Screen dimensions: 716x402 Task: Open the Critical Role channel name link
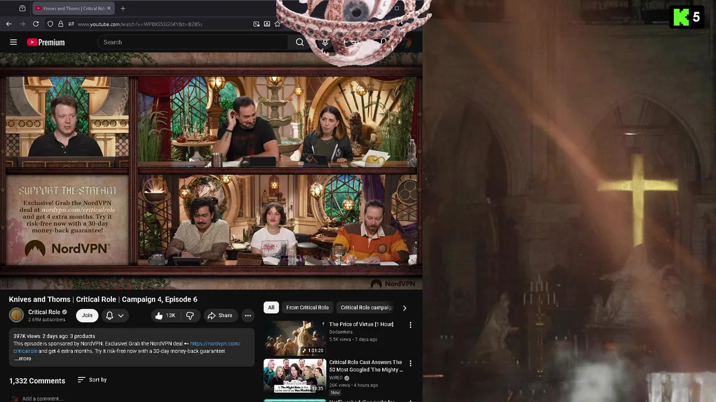click(x=44, y=312)
